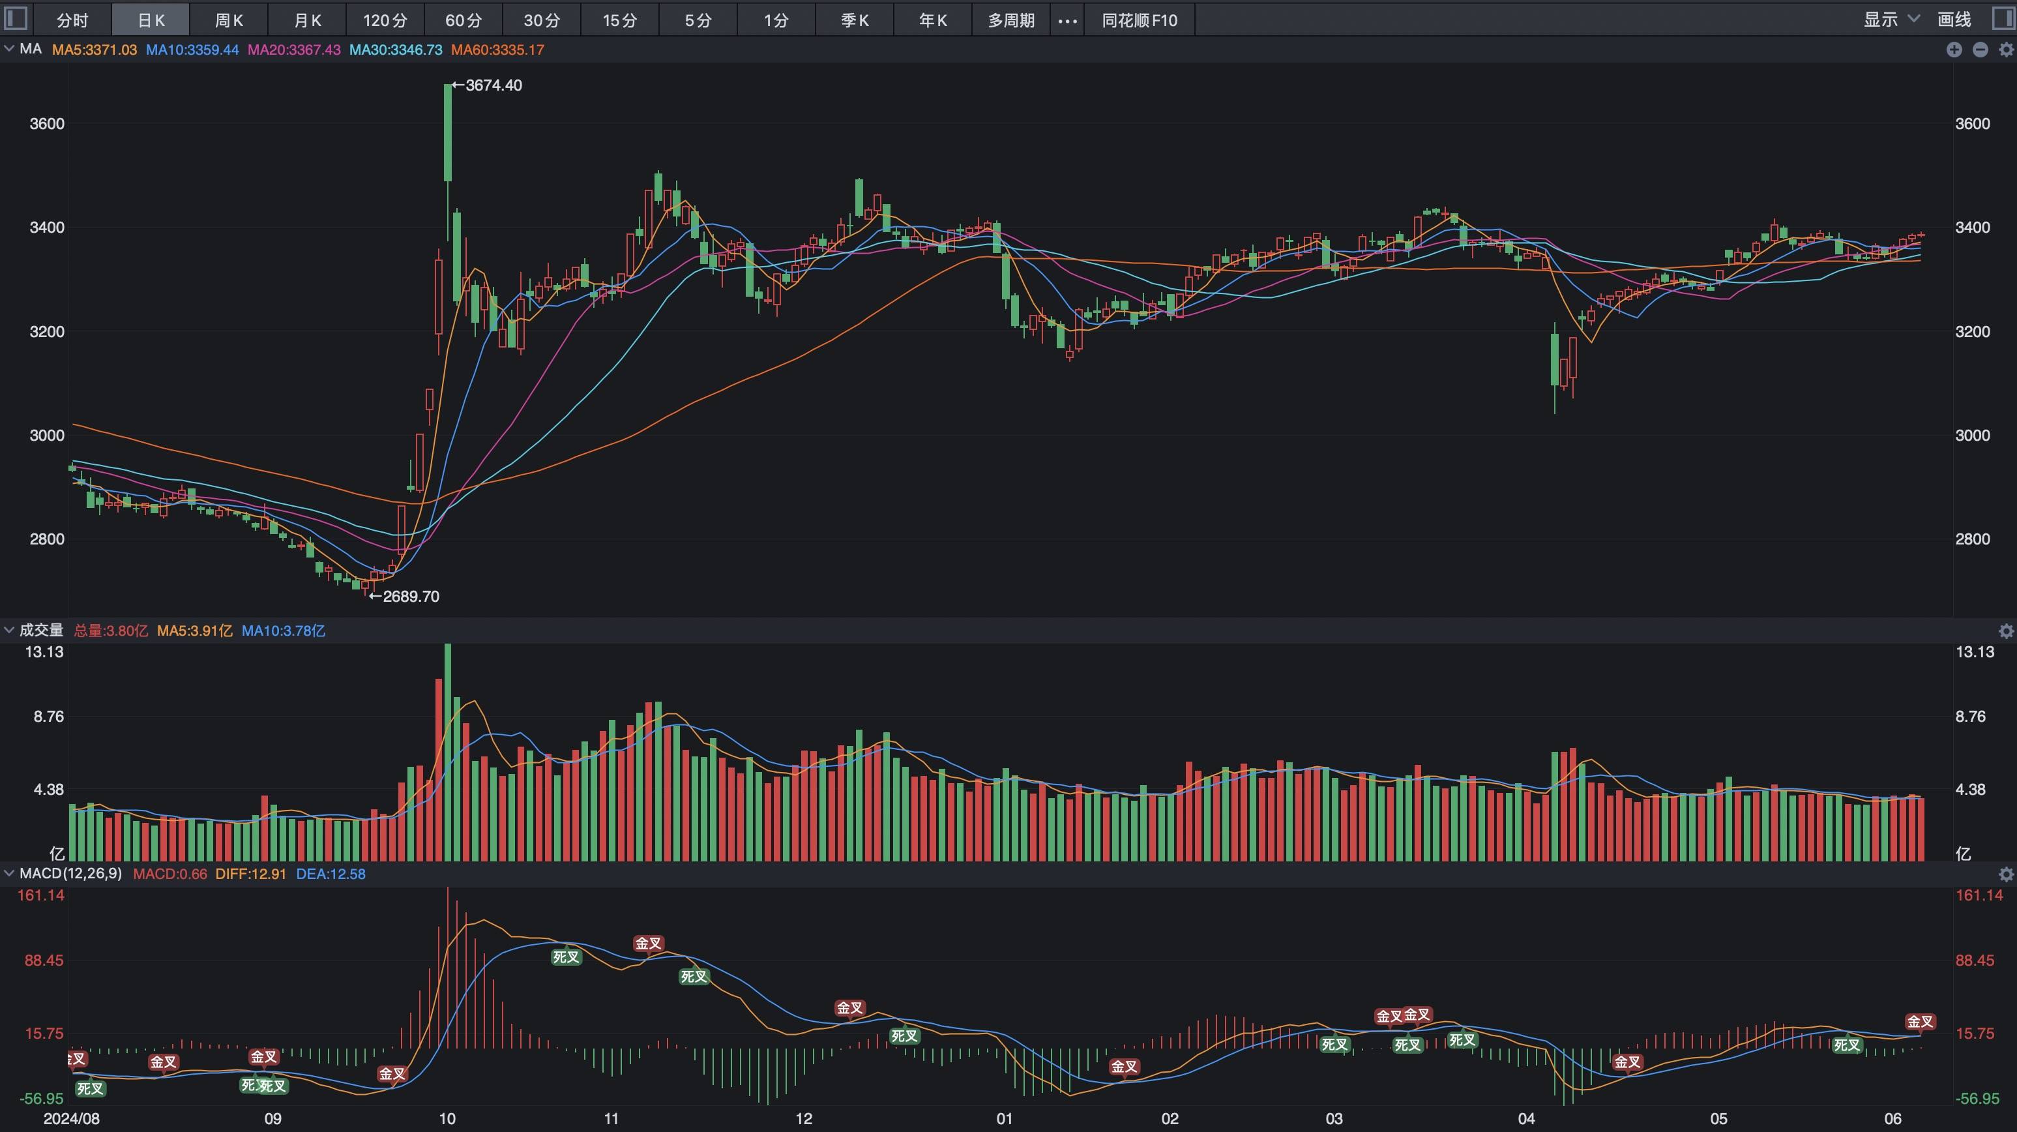Click the 画线 drawing button
This screenshot has width=2017, height=1132.
(x=1954, y=20)
